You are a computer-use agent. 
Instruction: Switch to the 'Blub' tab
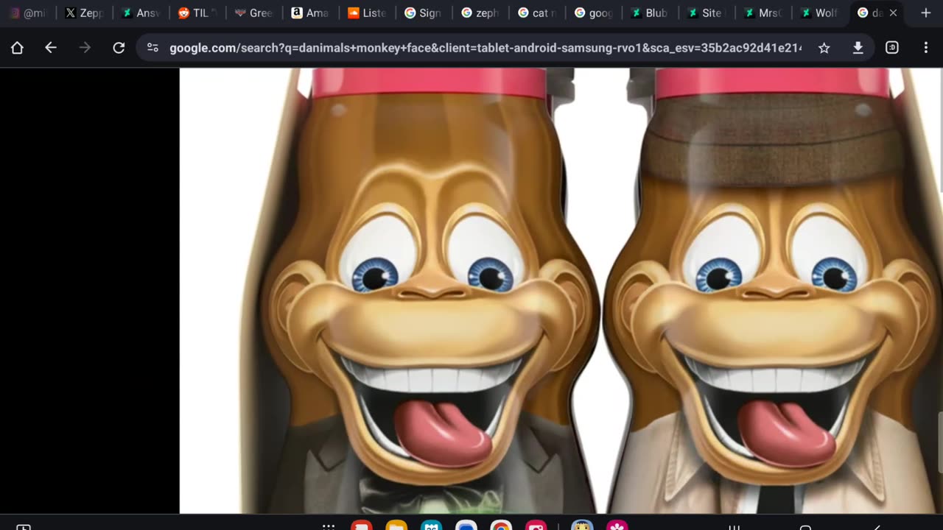coord(652,13)
